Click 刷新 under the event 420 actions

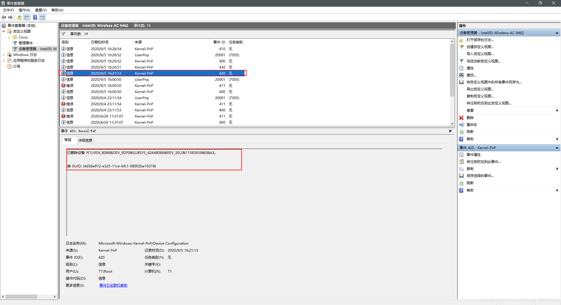click(x=470, y=183)
